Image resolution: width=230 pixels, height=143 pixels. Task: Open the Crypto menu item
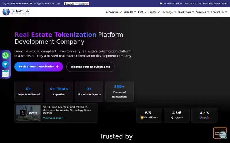(x=152, y=12)
